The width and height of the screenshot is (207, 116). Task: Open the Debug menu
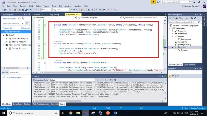[x=39, y=6]
